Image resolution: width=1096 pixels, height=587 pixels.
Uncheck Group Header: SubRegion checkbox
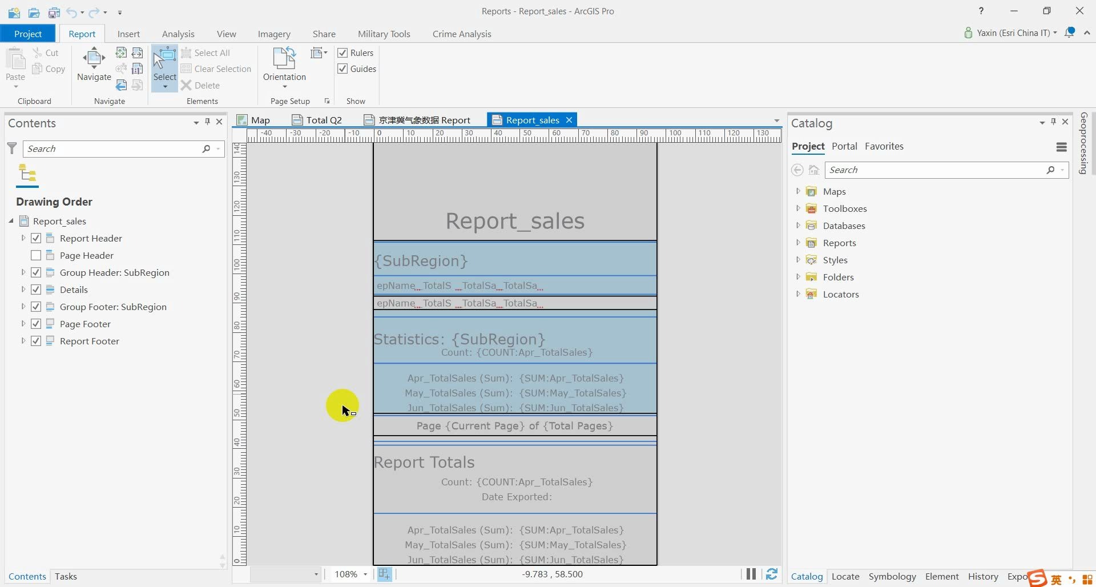36,272
